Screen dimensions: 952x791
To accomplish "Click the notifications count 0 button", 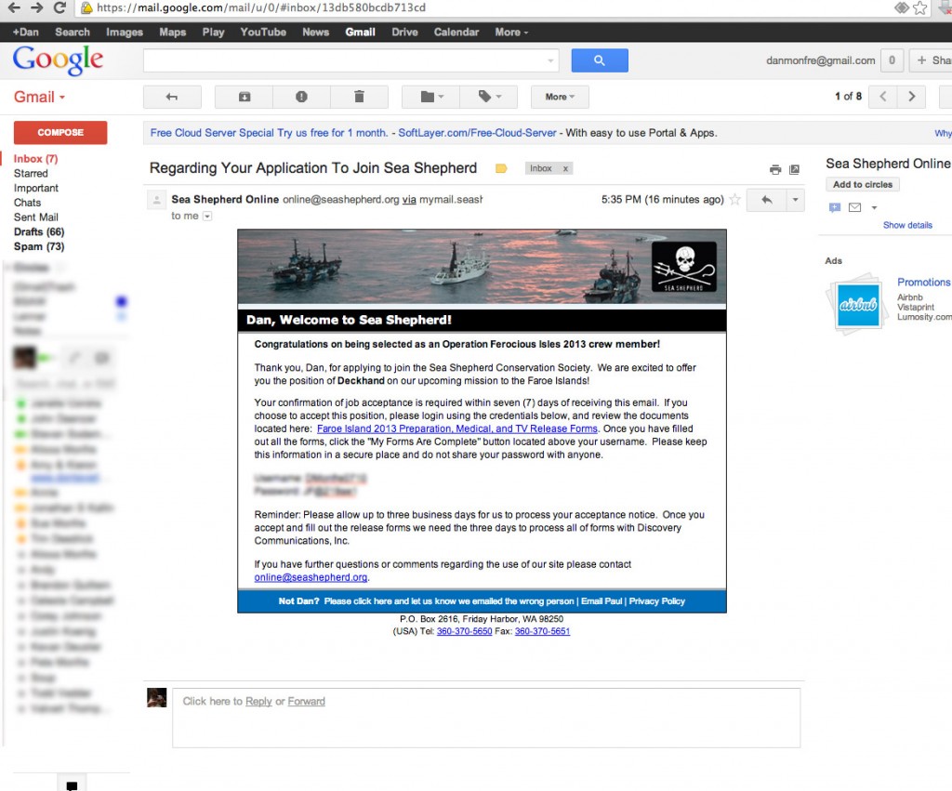I will [x=892, y=60].
